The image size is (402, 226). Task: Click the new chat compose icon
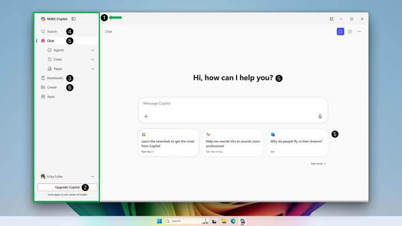341,32
